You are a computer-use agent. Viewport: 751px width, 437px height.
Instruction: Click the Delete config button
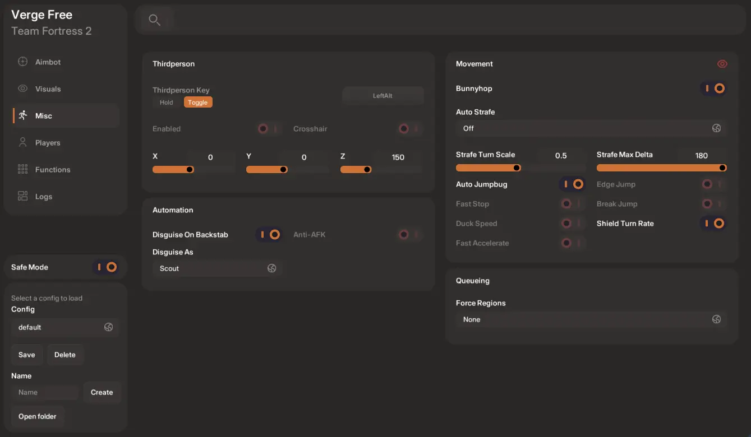[x=65, y=355]
